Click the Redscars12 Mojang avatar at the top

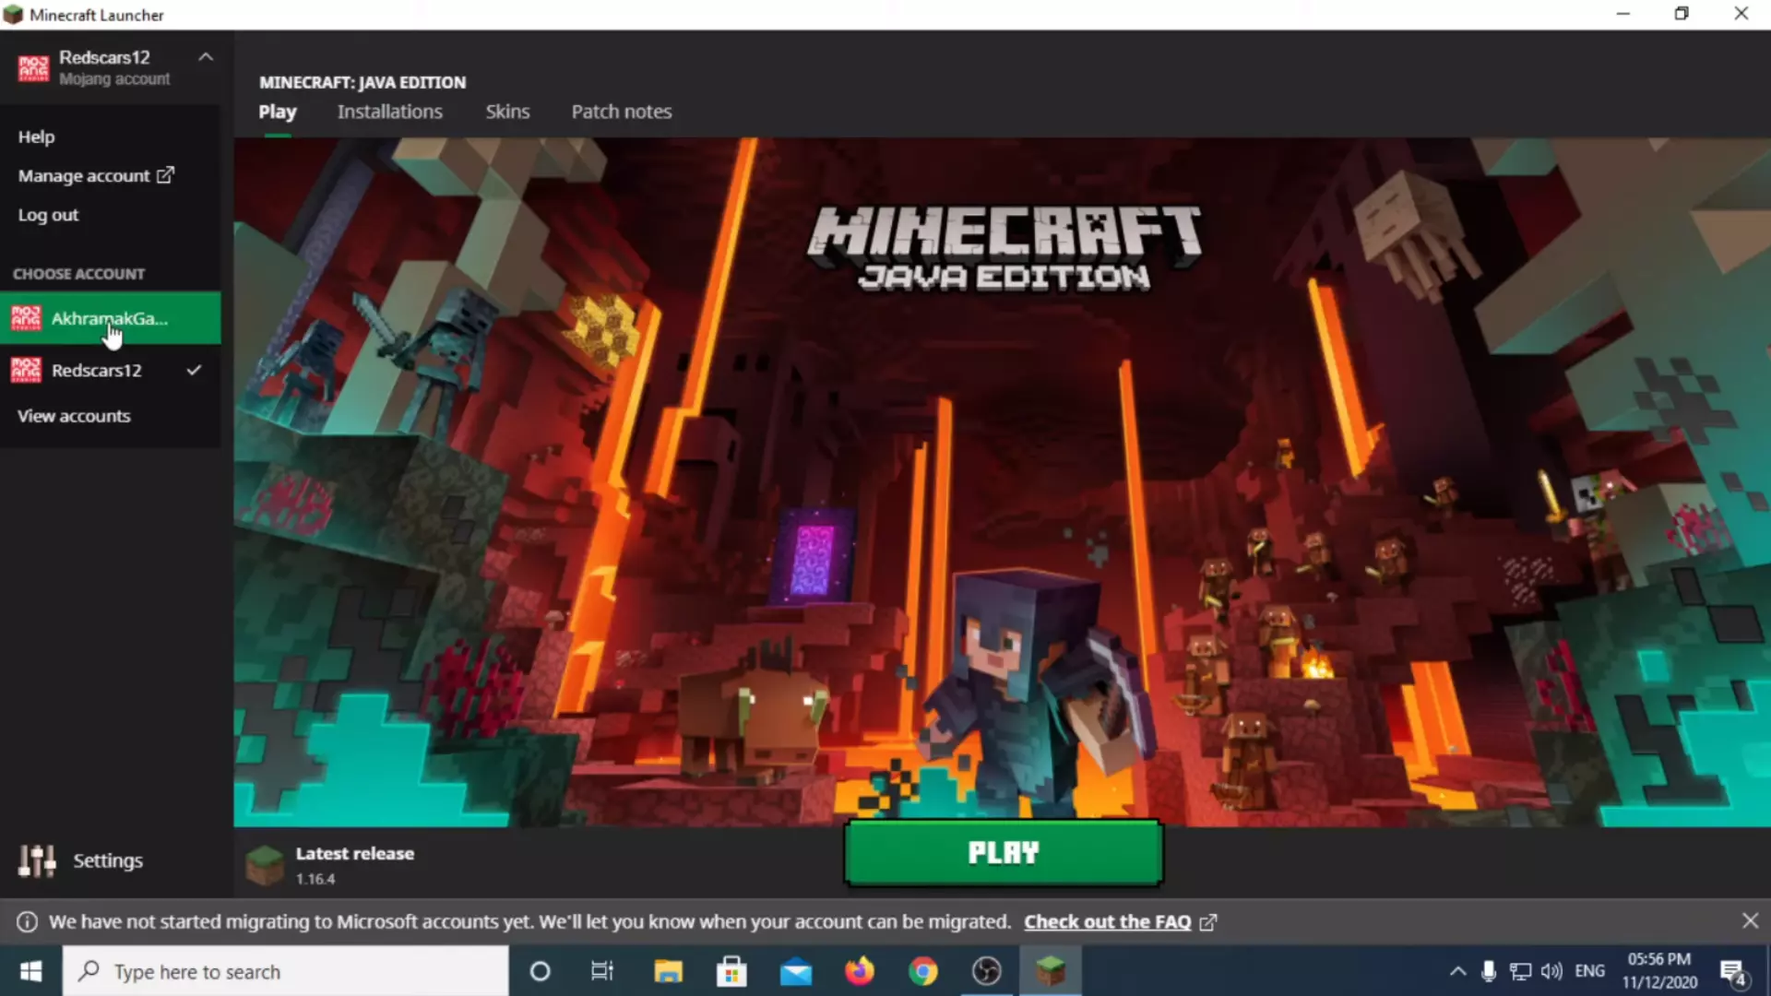point(33,68)
